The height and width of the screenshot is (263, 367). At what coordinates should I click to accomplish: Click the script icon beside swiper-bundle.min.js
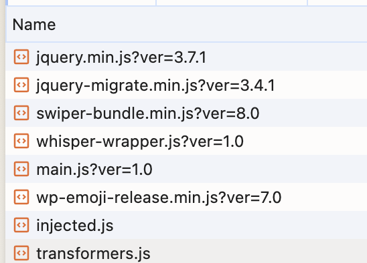[21, 113]
